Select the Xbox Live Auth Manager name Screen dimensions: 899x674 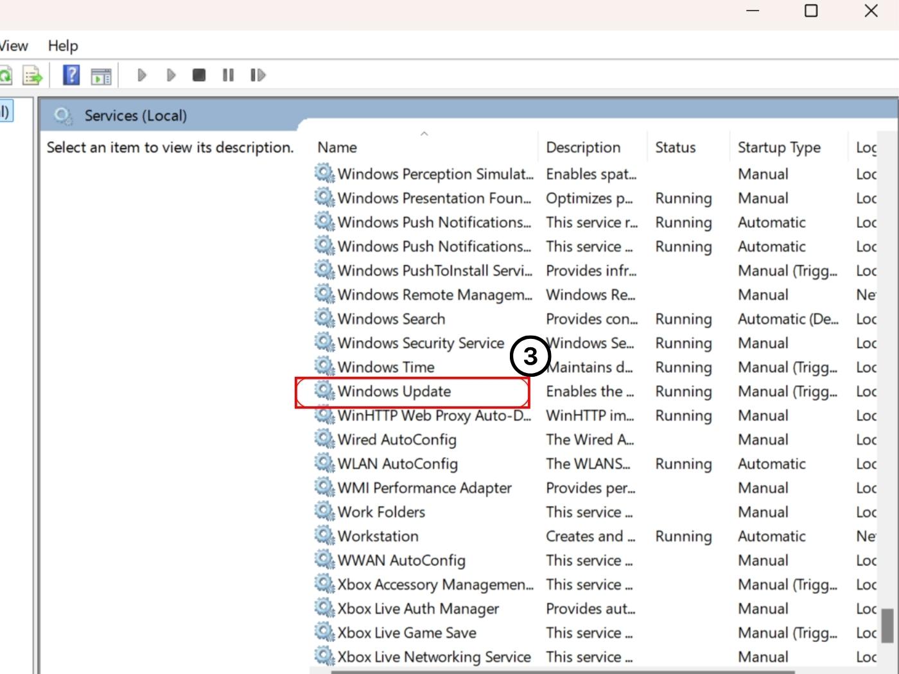(418, 609)
